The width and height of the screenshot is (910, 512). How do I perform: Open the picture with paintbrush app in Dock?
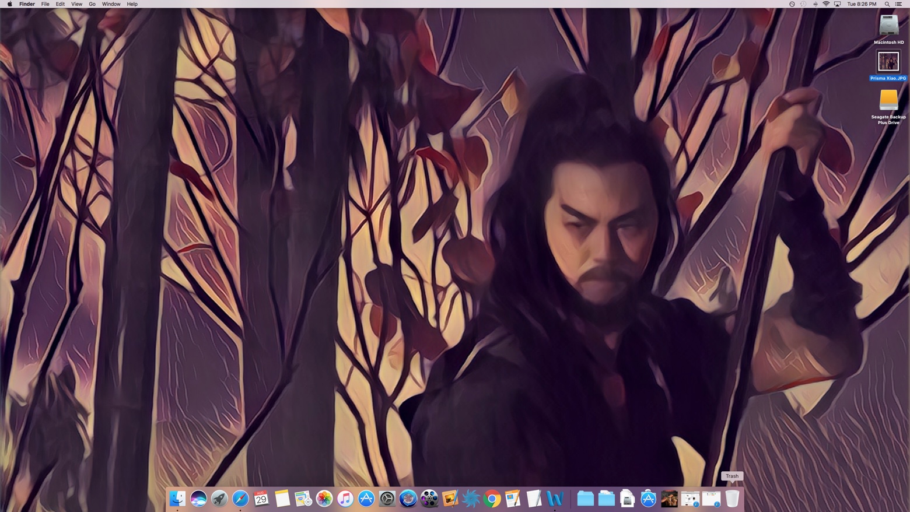450,499
